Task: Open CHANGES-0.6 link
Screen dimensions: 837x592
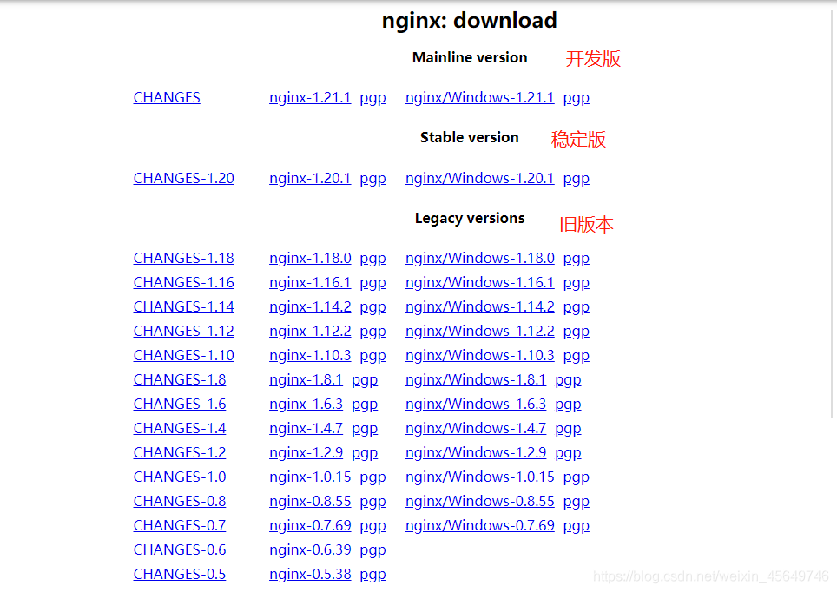Action: (180, 549)
